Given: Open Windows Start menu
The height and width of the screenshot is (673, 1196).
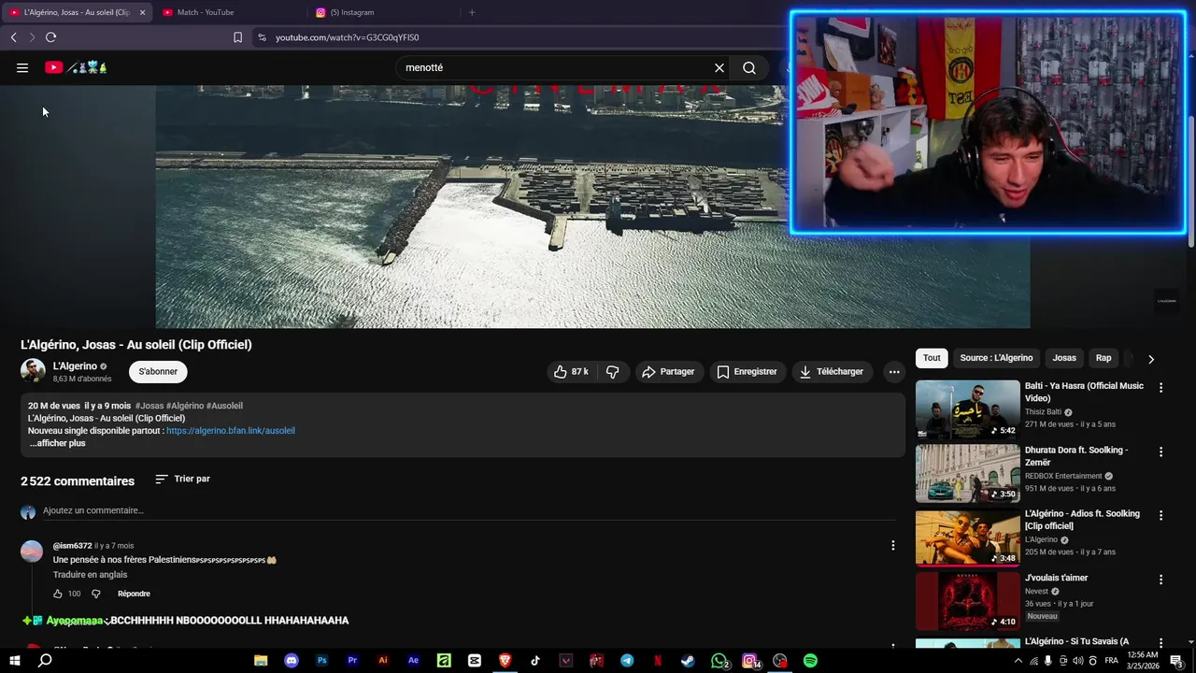Looking at the screenshot, I should (x=15, y=660).
